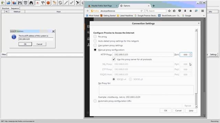Click the orange stop octagon icon
Viewport: 220px width, 123px height.
[48, 3]
